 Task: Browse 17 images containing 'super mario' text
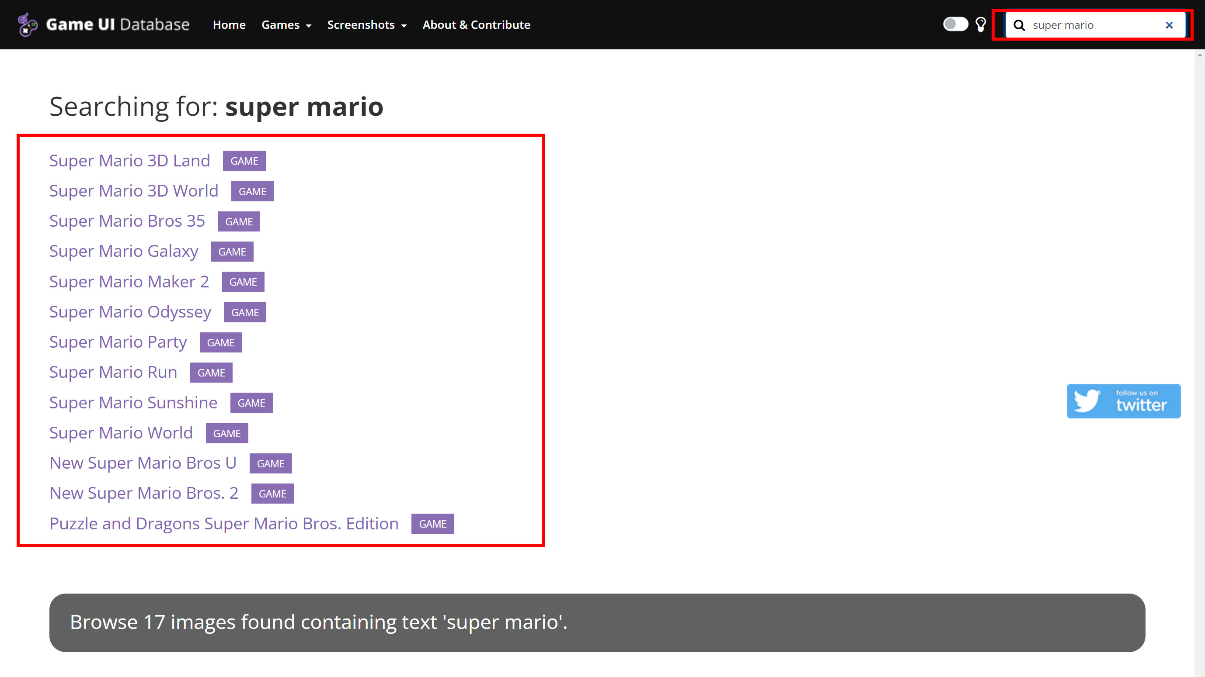click(x=318, y=622)
